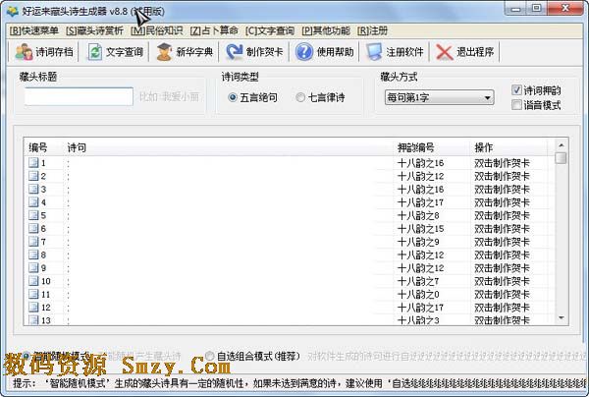Open the [Z]占卜算命 menu

click(x=214, y=30)
